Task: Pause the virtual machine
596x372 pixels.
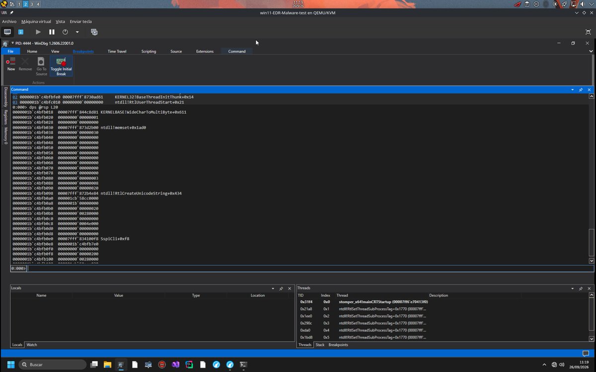Action: (52, 32)
